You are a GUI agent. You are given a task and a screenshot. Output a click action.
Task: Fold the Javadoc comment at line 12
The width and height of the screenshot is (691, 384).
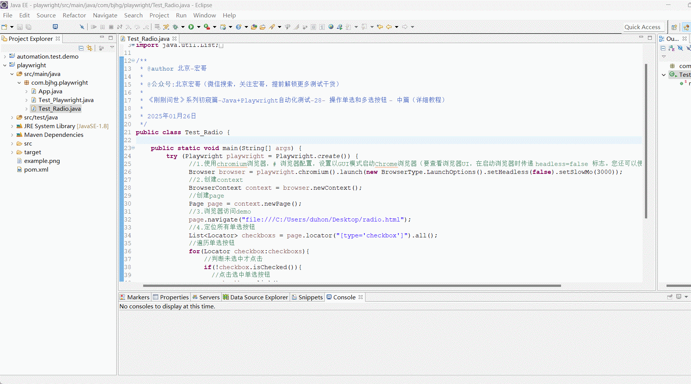click(133, 60)
